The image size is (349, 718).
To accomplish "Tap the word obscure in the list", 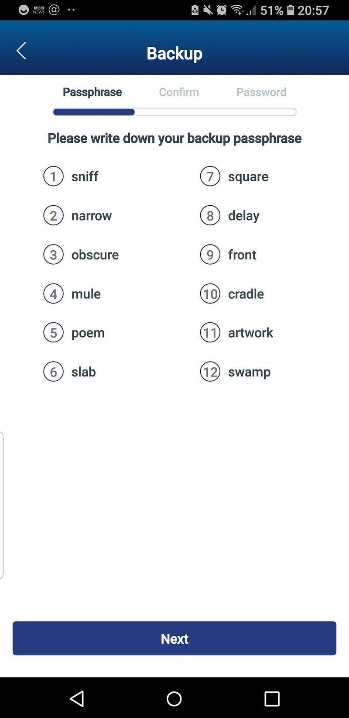I will point(95,255).
